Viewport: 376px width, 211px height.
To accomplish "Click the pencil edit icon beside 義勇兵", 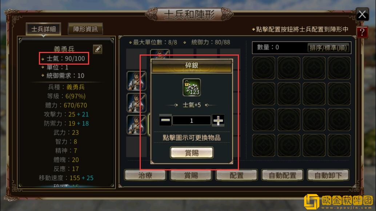I will pyautogui.click(x=97, y=49).
